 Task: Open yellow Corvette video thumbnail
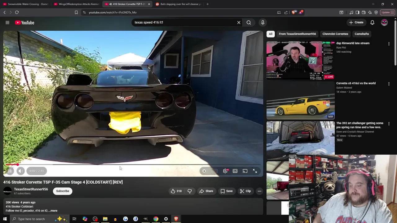pos(301,100)
